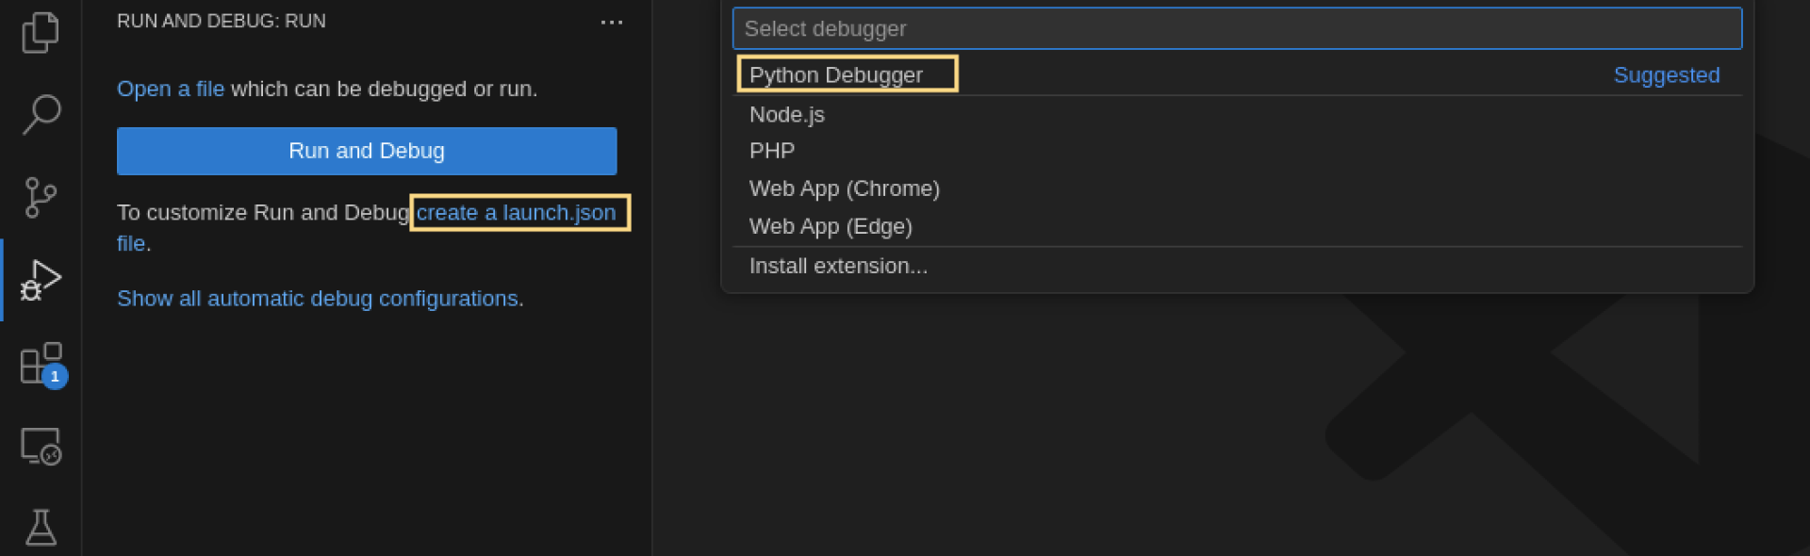Focus the 'Select debugger' input field

point(1237,28)
